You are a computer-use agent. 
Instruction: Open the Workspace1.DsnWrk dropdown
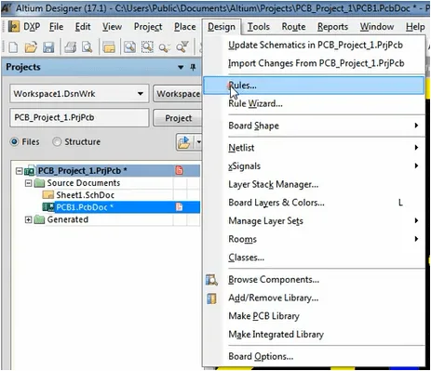tap(141, 94)
